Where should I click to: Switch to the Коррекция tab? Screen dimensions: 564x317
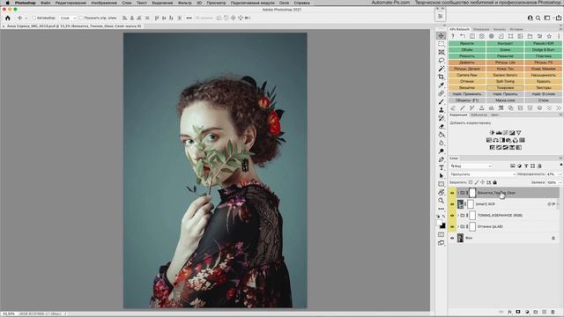coord(458,114)
